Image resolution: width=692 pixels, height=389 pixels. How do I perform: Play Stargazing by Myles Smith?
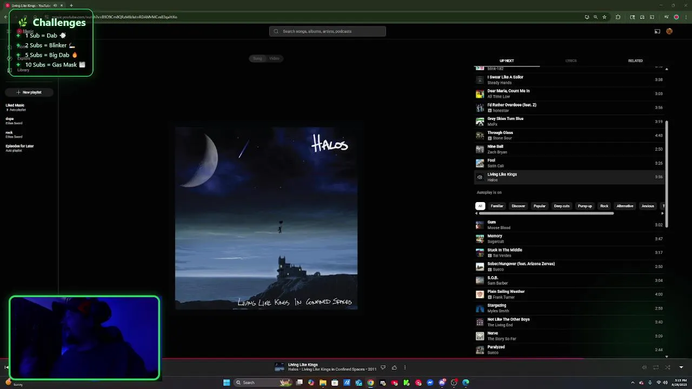[x=569, y=308]
